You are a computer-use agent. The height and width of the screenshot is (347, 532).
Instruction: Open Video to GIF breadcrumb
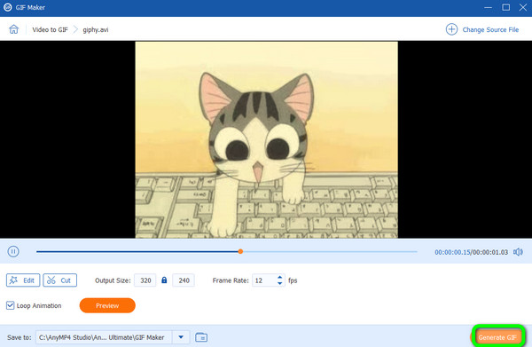click(x=50, y=29)
